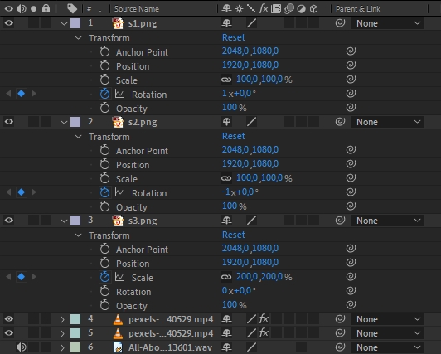Toggle keyframe diamond on s3.png Scale

click(x=21, y=277)
